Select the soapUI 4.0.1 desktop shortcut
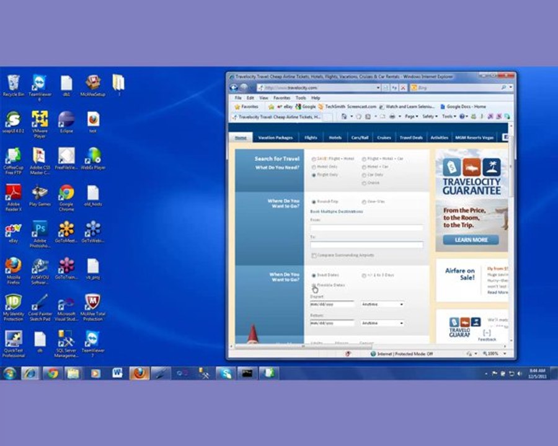 pos(13,123)
